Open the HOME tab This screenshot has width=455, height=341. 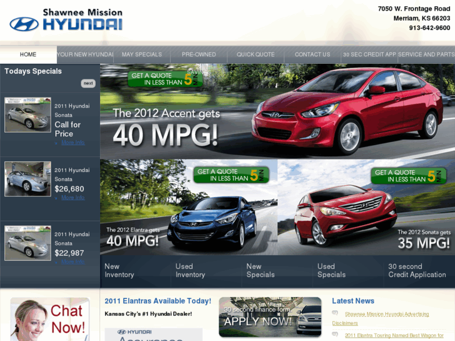(x=28, y=54)
